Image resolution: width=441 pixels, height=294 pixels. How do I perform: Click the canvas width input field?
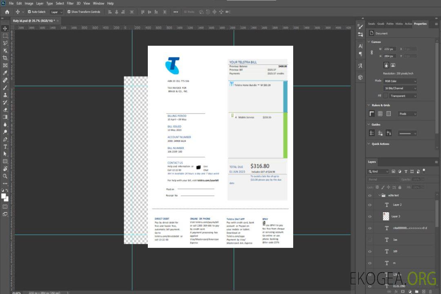(389, 49)
